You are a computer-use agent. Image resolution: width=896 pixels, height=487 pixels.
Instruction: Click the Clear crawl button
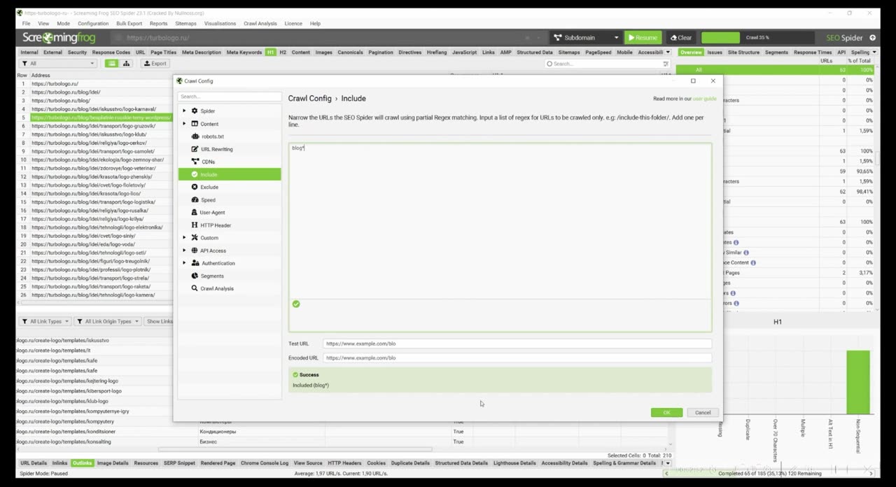(681, 38)
